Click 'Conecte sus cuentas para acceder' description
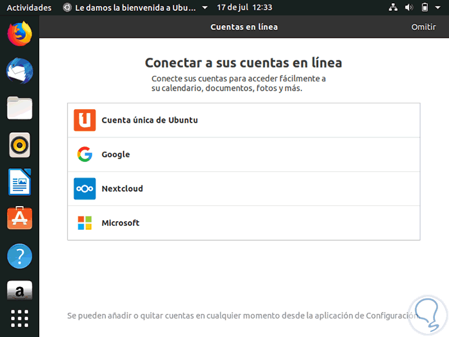This screenshot has width=449, height=337. pyautogui.click(x=239, y=83)
